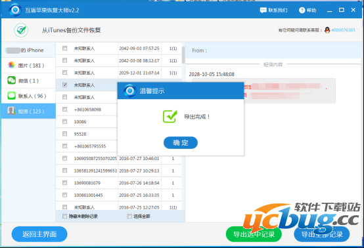This screenshot has height=248, width=364.
Task: Select the iPhone device entry
Action: coord(28,50)
